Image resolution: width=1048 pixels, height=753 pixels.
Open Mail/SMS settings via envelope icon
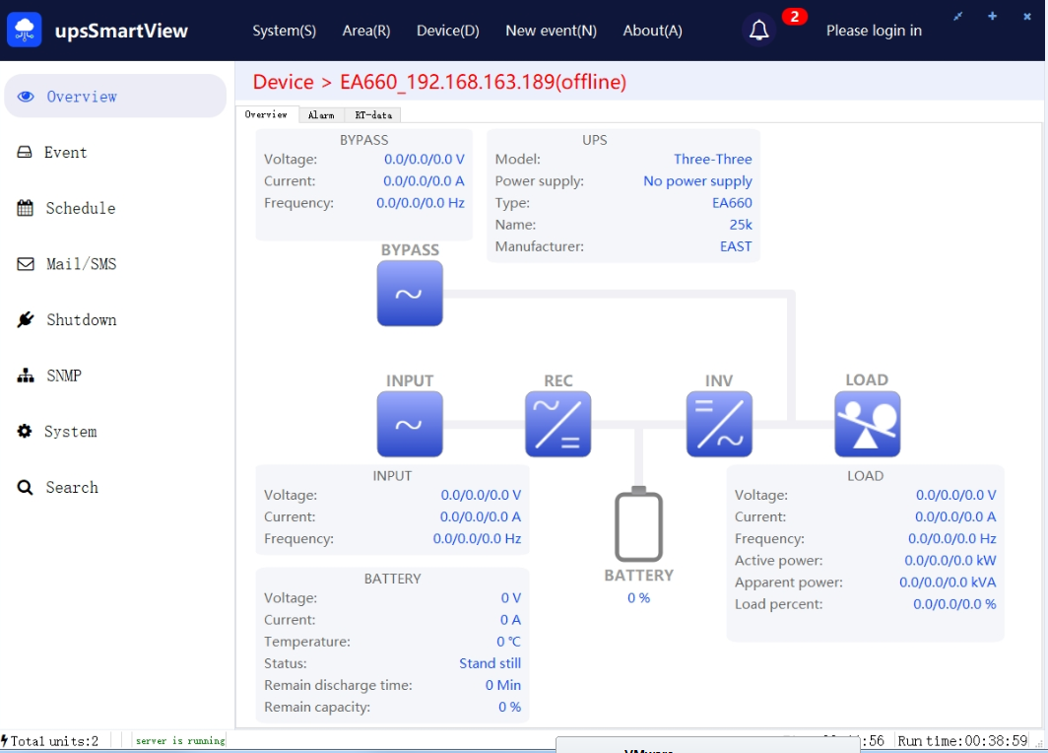click(x=26, y=264)
